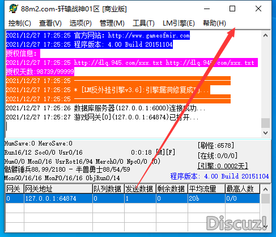Click the HumSave:0 HeroSave:0 status line
Viewport: 276px width, 237px height.
pos(39,143)
